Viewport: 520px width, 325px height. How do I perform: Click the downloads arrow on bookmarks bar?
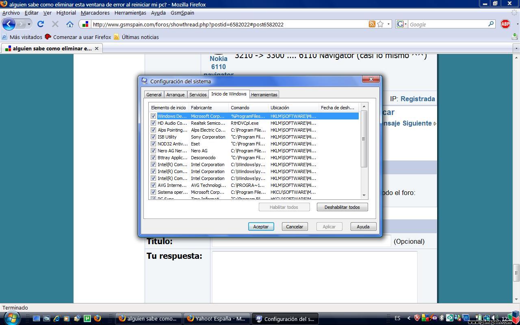(x=515, y=37)
